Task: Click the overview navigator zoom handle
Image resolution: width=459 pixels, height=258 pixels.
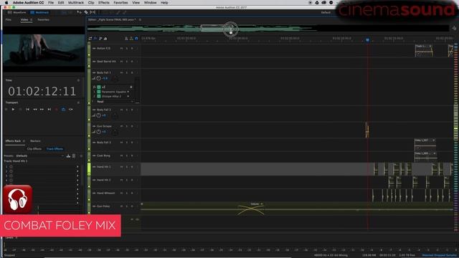Action: [231, 29]
